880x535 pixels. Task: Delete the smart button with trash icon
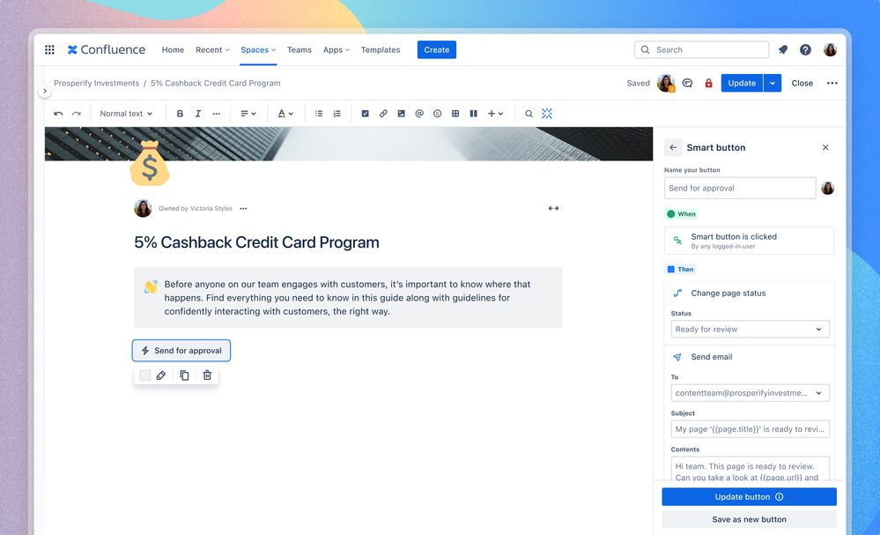(207, 375)
